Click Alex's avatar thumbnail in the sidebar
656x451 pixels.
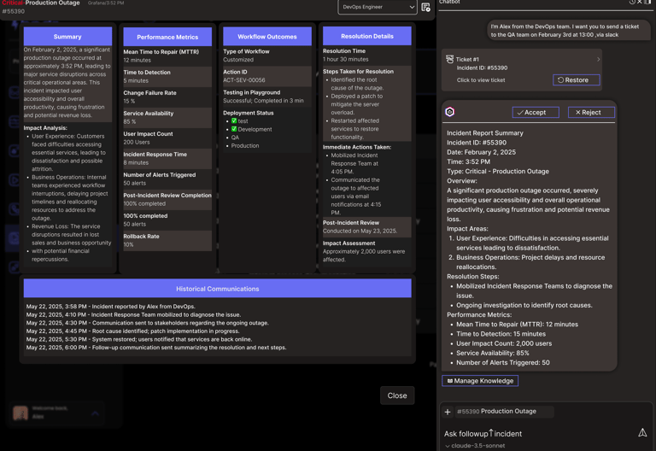click(20, 413)
